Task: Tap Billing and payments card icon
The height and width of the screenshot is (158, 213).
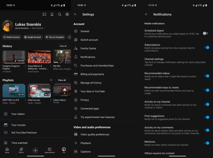Action: (76, 74)
